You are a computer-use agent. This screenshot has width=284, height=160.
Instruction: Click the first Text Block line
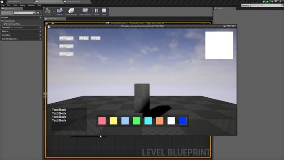click(59, 110)
